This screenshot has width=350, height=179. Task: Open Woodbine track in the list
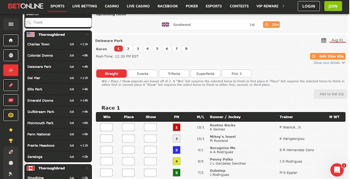point(58,178)
